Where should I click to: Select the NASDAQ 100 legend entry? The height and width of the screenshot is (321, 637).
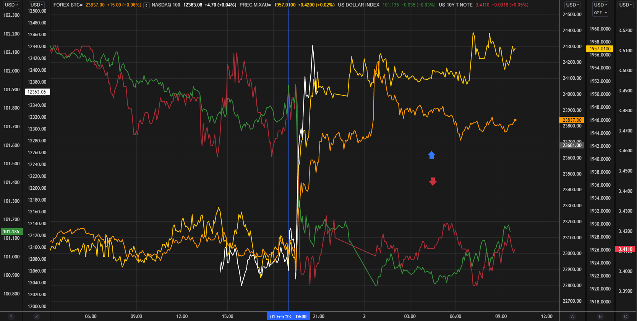(x=166, y=5)
